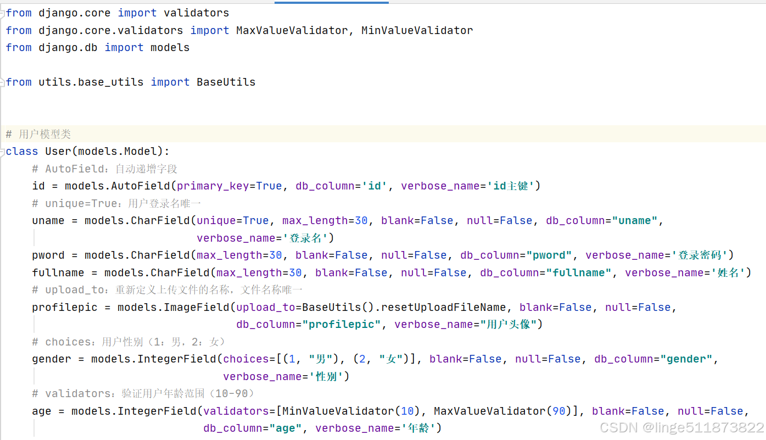Click 'primary_key=True' argument
This screenshot has width=766, height=440.
coord(230,186)
